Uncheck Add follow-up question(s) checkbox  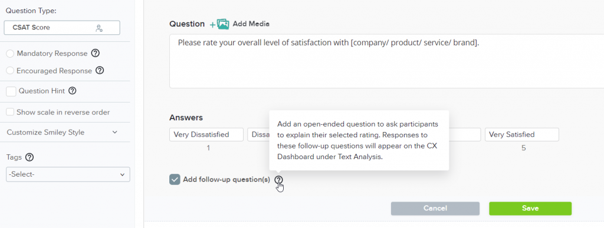[x=175, y=179]
